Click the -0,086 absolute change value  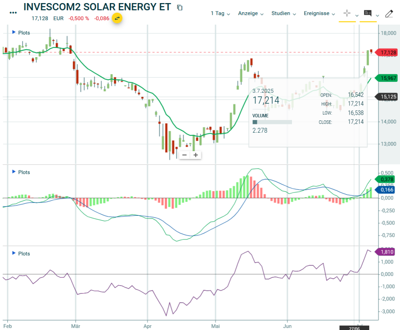pyautogui.click(x=101, y=18)
